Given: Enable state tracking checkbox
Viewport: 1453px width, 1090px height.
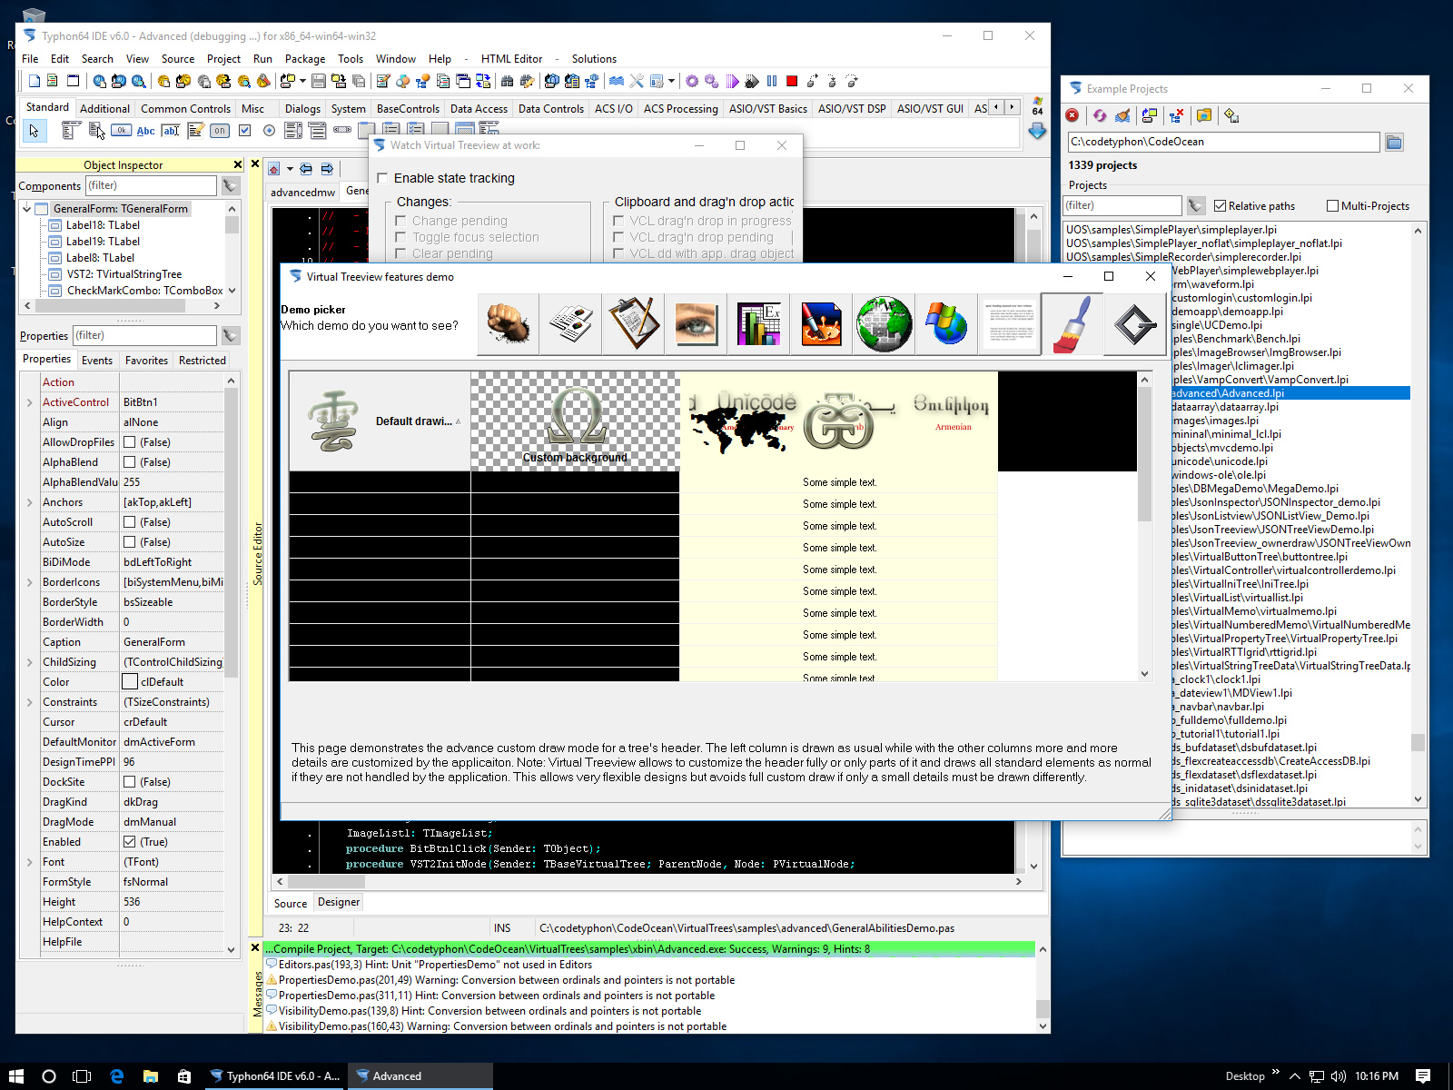Looking at the screenshot, I should coord(382,178).
